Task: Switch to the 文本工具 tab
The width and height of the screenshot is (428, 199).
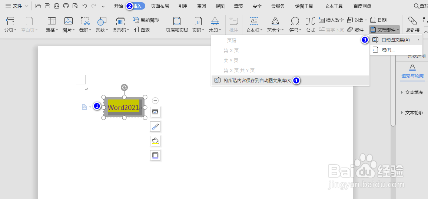Action: tap(334, 6)
